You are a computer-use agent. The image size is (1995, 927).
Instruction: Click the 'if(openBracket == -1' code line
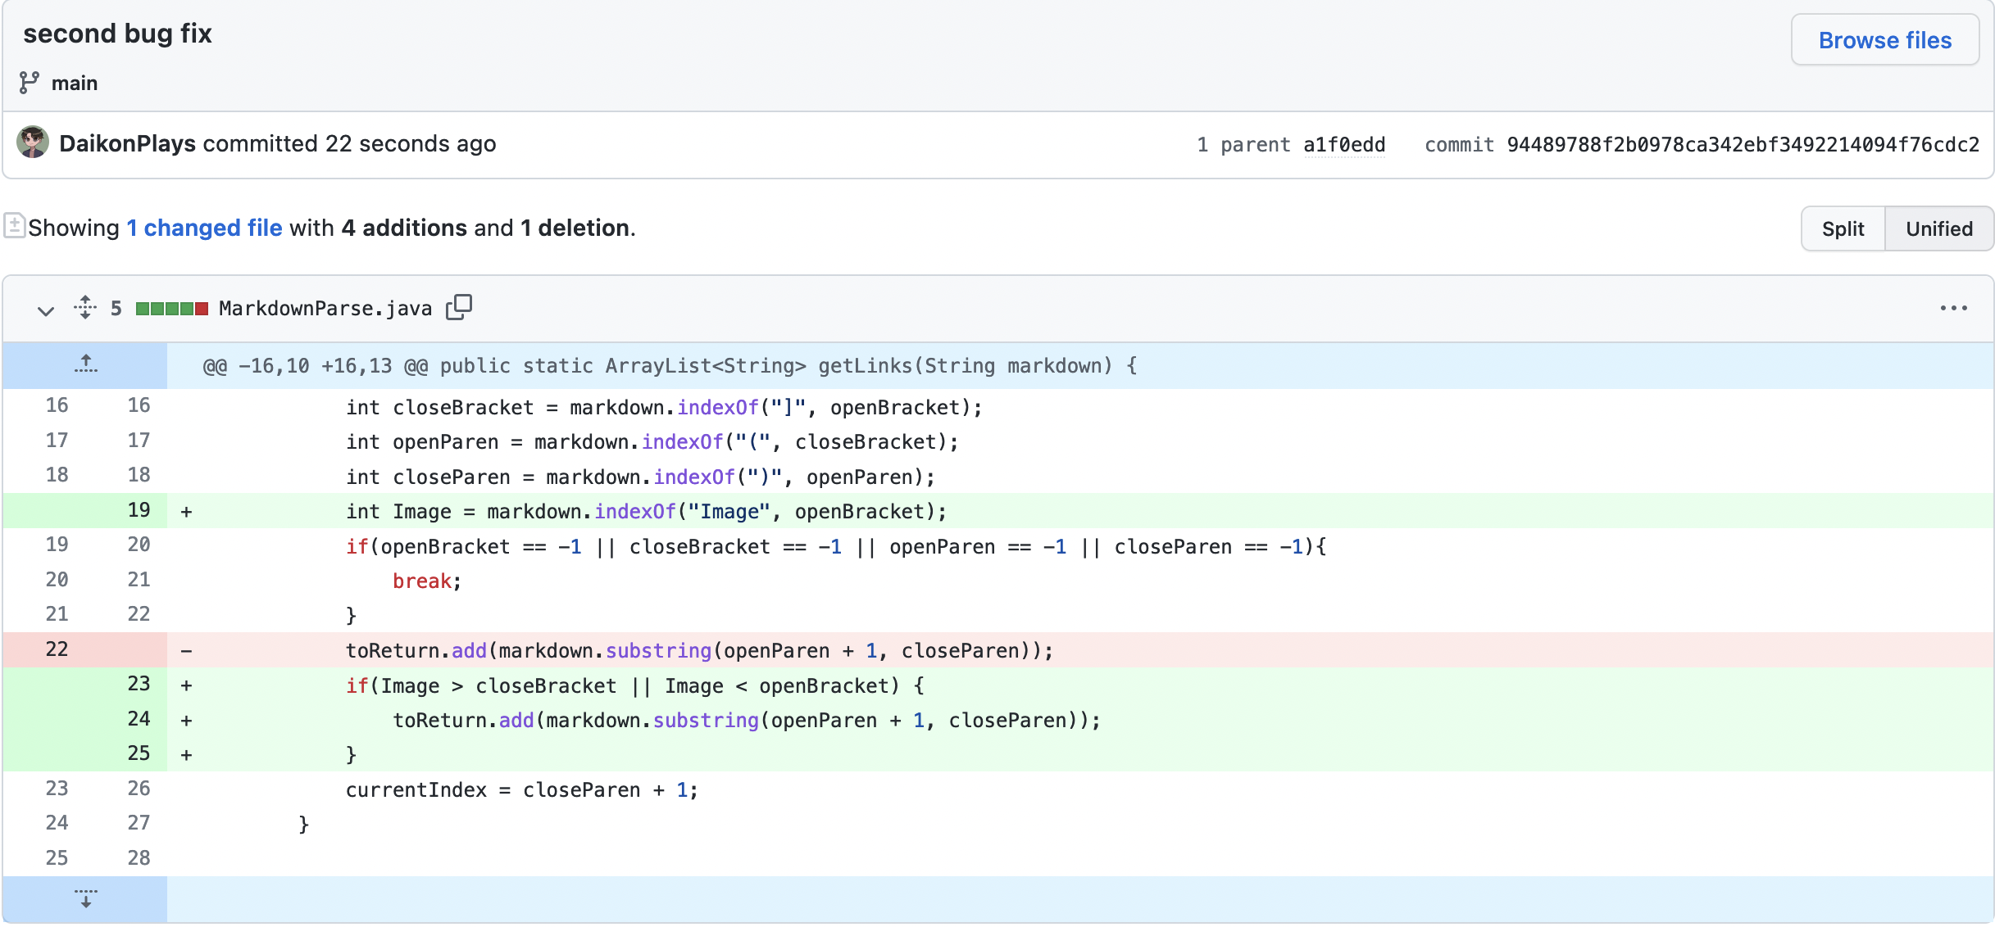point(836,547)
